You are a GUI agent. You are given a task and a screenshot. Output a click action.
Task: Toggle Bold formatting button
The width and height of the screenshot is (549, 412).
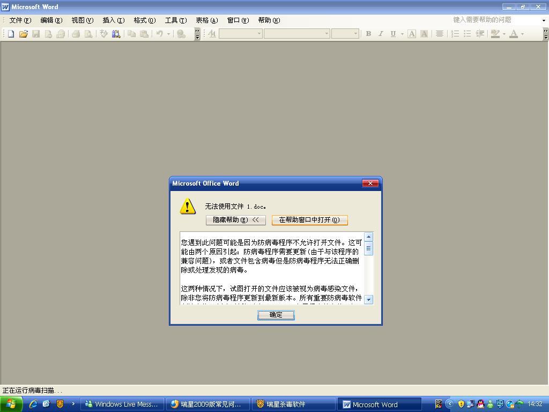[x=368, y=34]
